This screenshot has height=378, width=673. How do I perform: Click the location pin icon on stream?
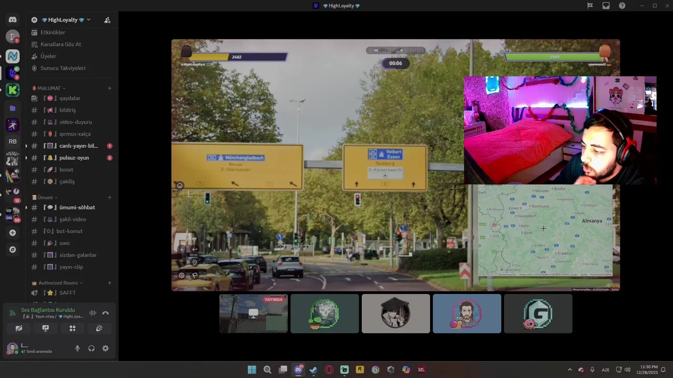[195, 262]
